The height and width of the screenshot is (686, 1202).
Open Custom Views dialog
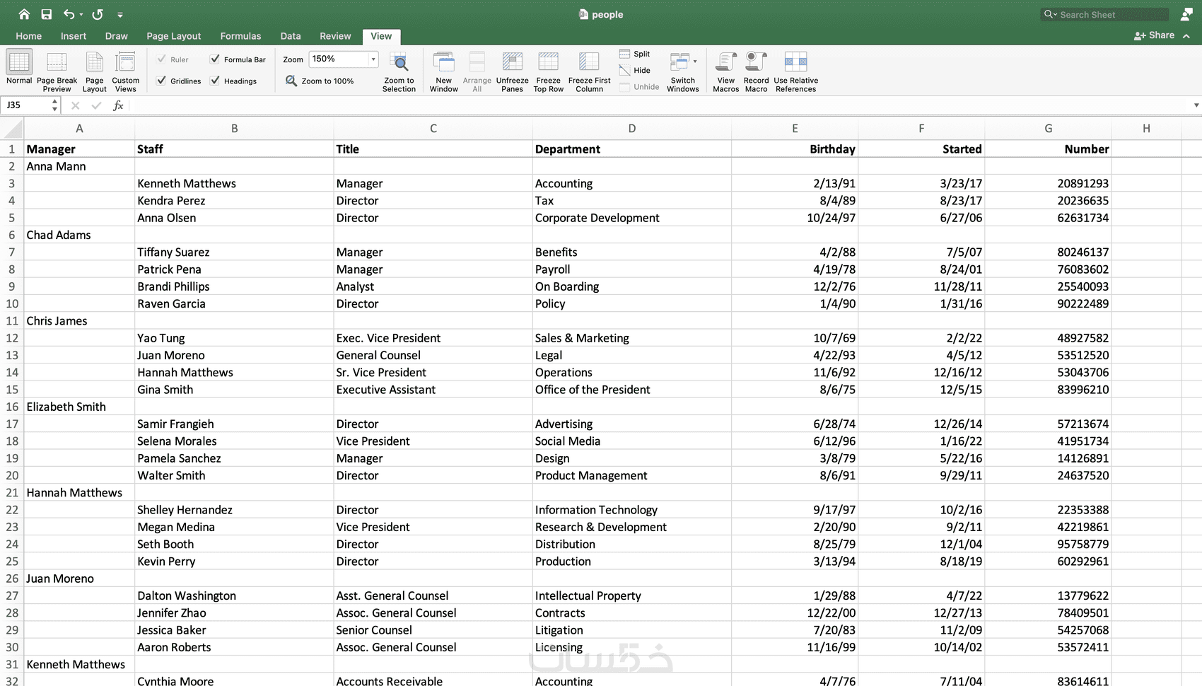[x=125, y=71]
